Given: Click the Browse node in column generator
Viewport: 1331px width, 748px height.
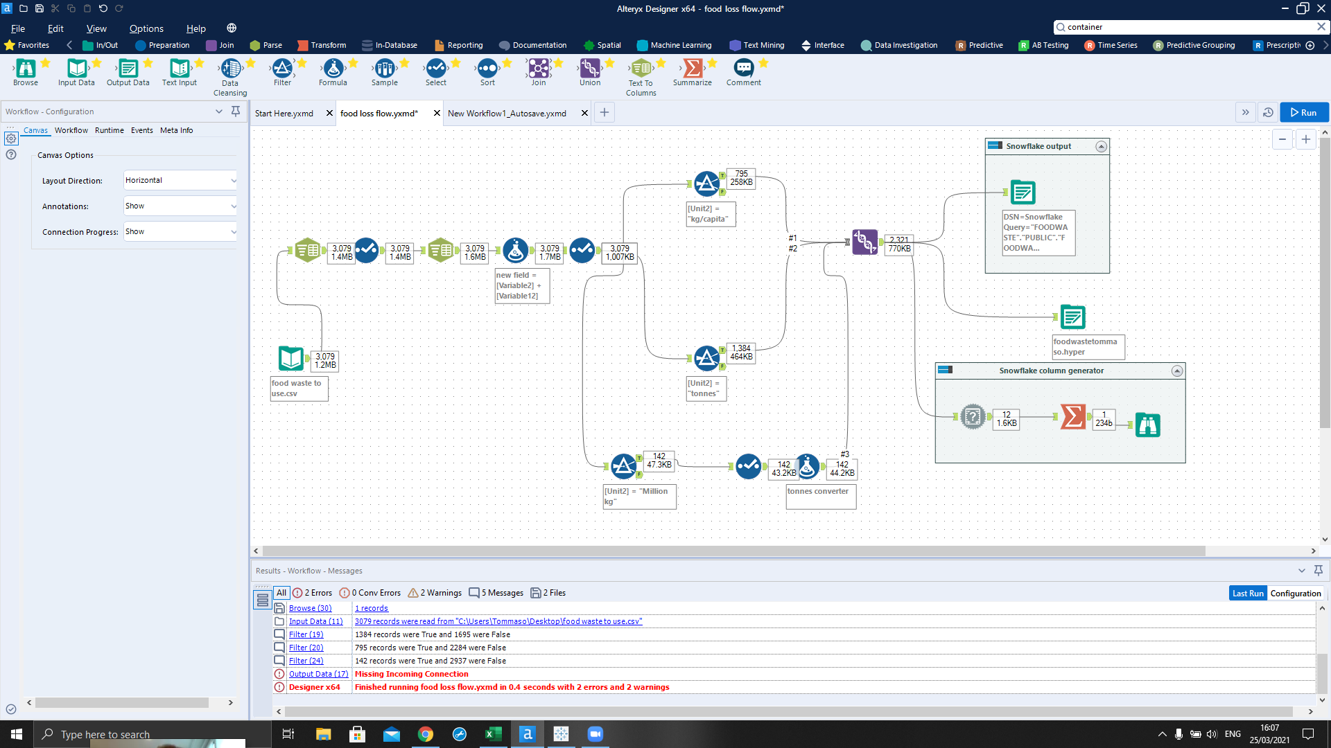Looking at the screenshot, I should coord(1147,425).
